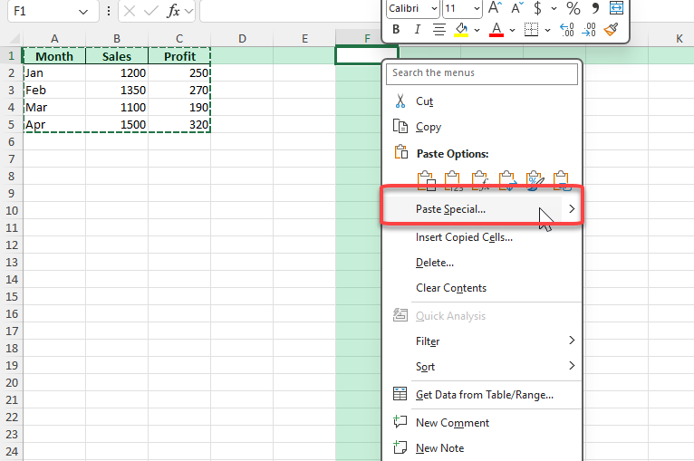Image resolution: width=694 pixels, height=461 pixels.
Task: Click the Enter checkmark in formula bar
Action: click(x=151, y=11)
